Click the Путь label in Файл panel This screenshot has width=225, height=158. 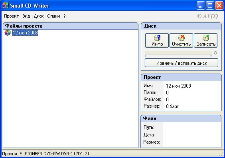149,127
